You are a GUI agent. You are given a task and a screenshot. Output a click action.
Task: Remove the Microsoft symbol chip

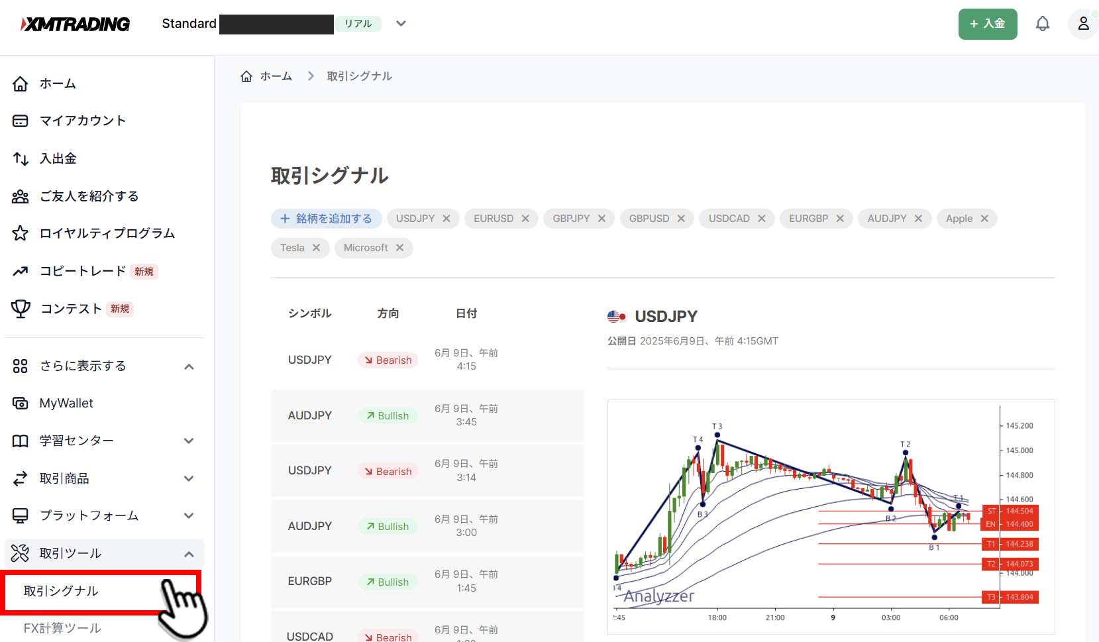tap(399, 248)
